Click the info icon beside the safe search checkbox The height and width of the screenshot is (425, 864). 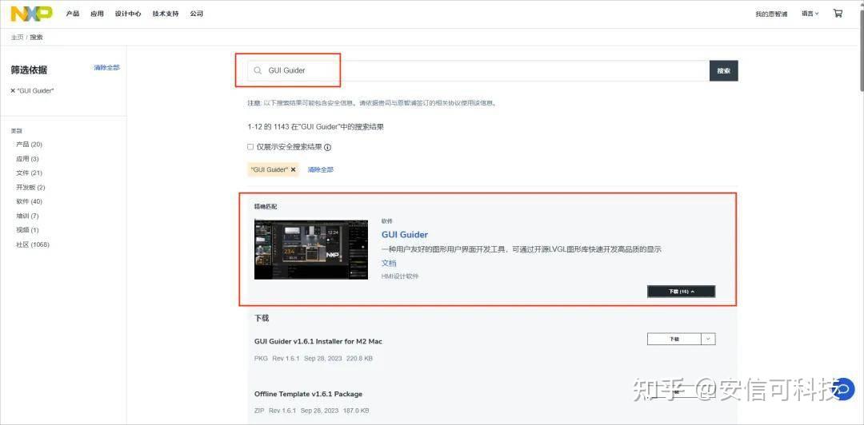[327, 147]
